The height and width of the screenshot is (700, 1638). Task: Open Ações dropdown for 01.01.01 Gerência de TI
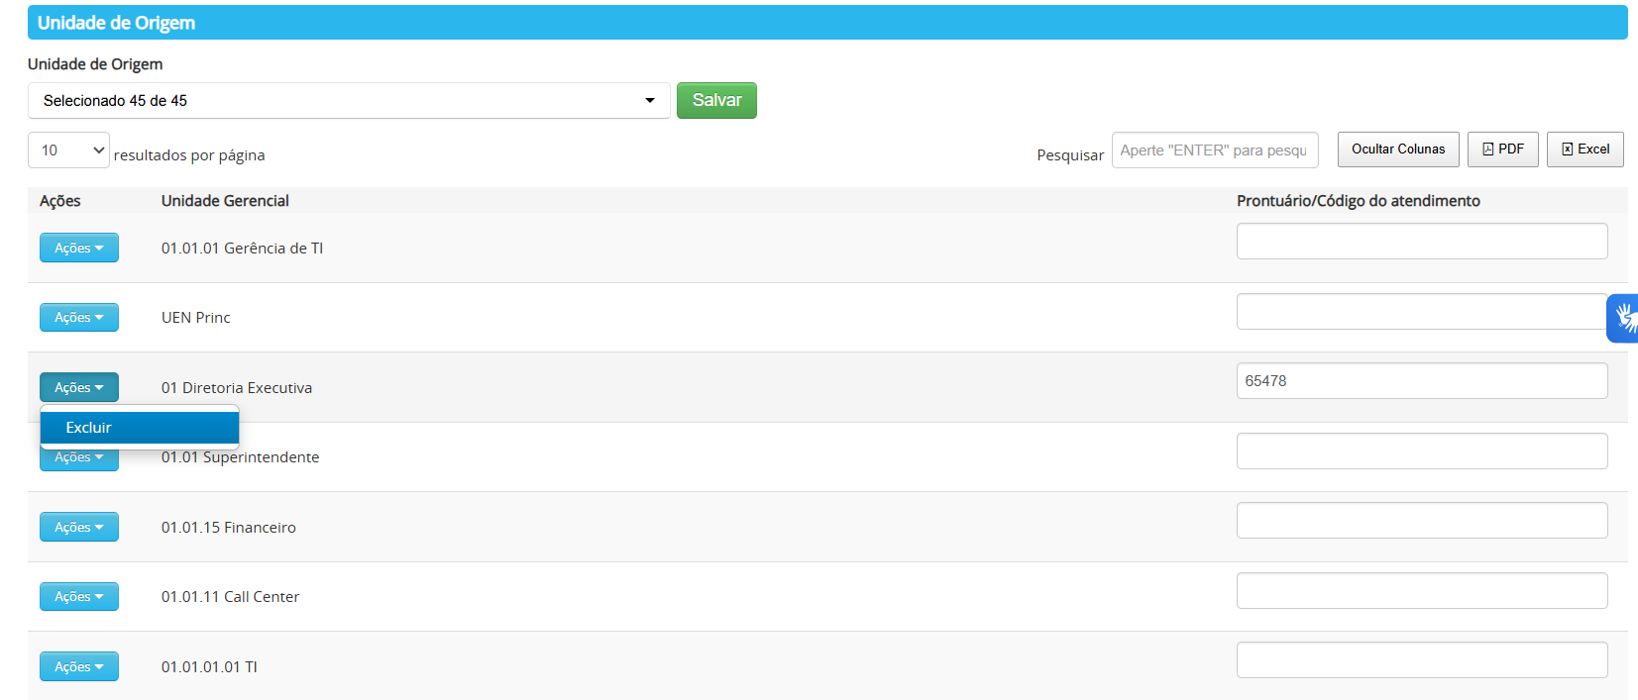click(79, 248)
